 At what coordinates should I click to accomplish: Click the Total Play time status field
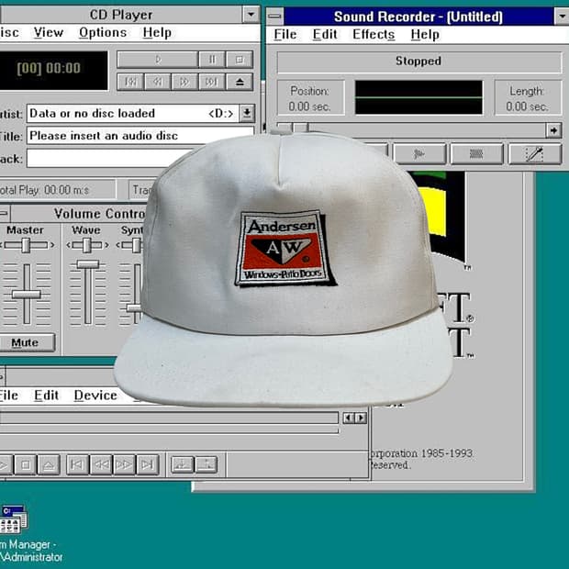(57, 190)
